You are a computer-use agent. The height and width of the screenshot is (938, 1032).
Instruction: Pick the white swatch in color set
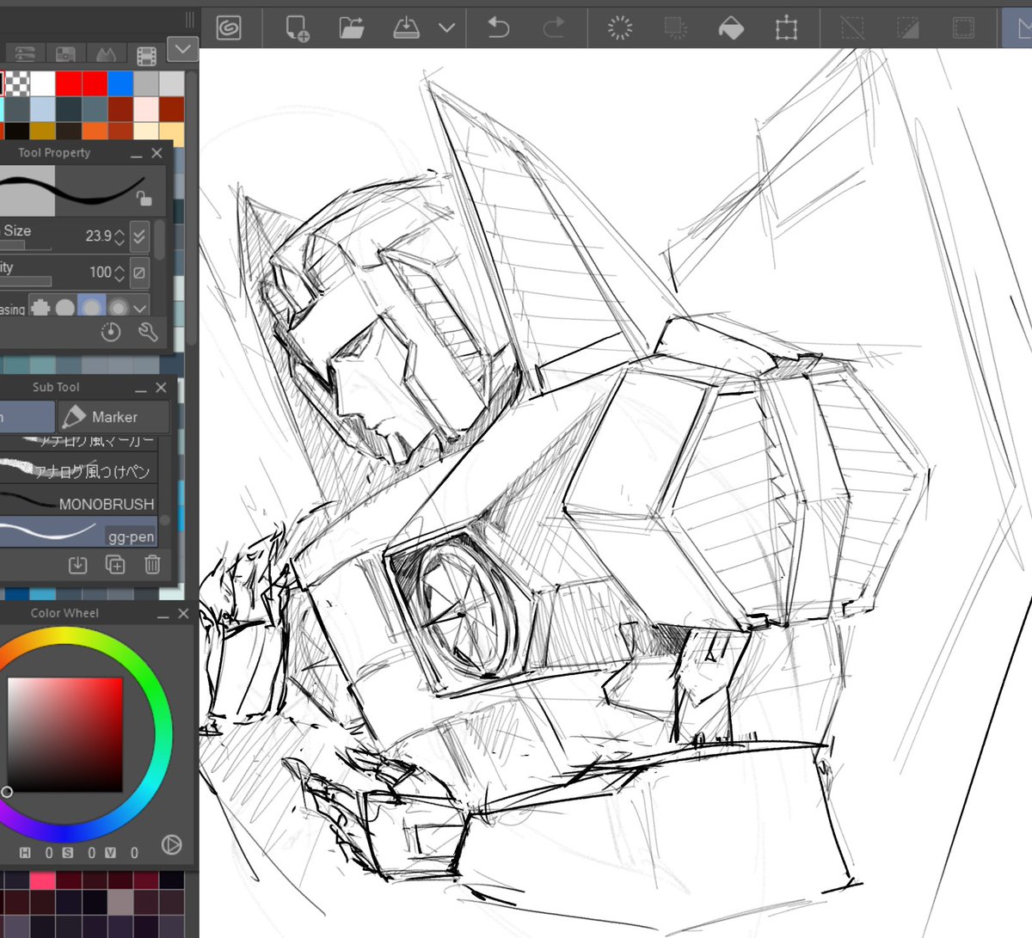(43, 83)
